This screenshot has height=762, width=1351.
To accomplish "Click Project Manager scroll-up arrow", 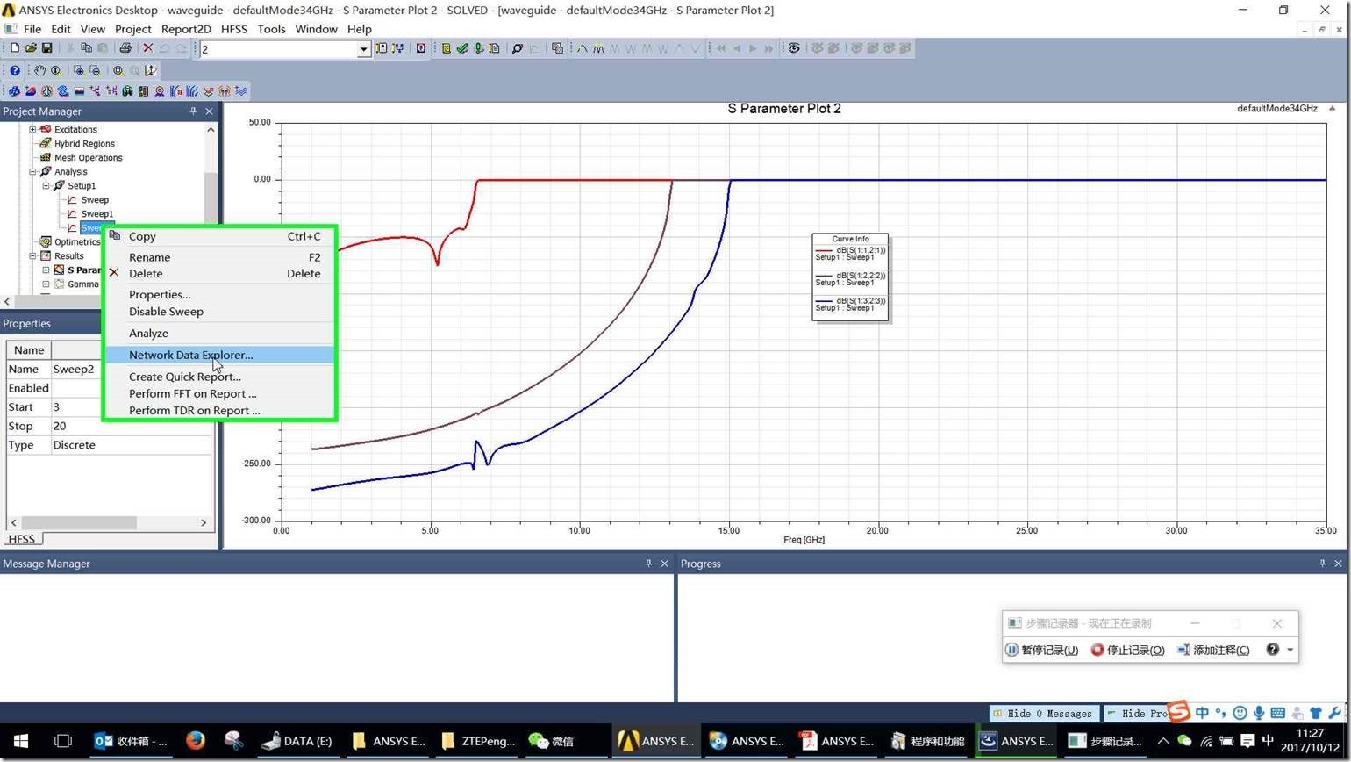I will 211,129.
